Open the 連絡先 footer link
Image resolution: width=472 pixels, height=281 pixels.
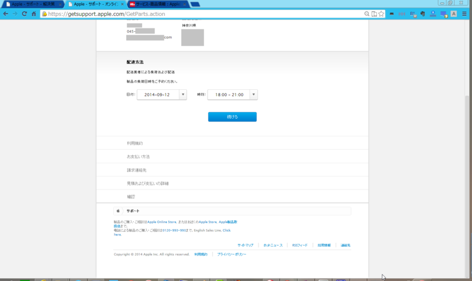click(345, 245)
